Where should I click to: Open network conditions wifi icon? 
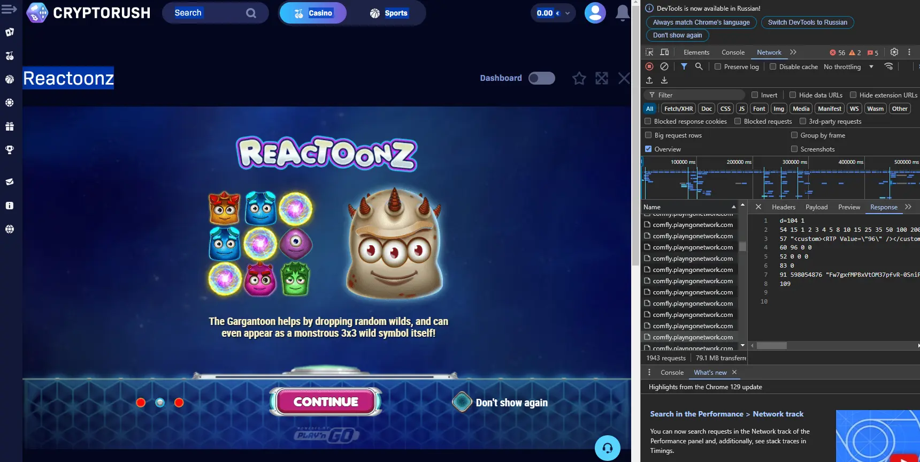[888, 66]
